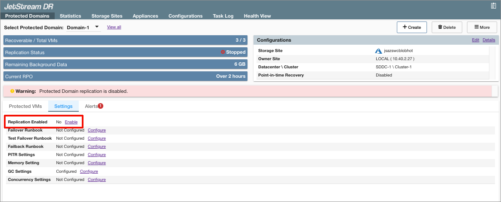
Task: Enable replication via the Enable link
Action: click(71, 122)
